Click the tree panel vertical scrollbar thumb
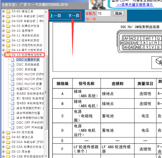Image resolution: width=162 pixels, height=158 pixels. click(x=46, y=92)
